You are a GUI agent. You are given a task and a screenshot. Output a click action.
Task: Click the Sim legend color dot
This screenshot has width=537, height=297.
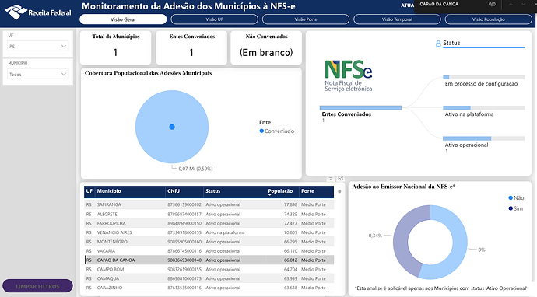(511, 208)
